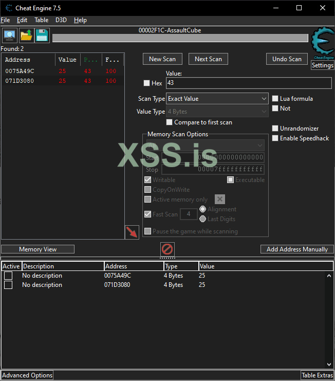Click the Next Scan button
335x381 pixels.
coord(208,59)
